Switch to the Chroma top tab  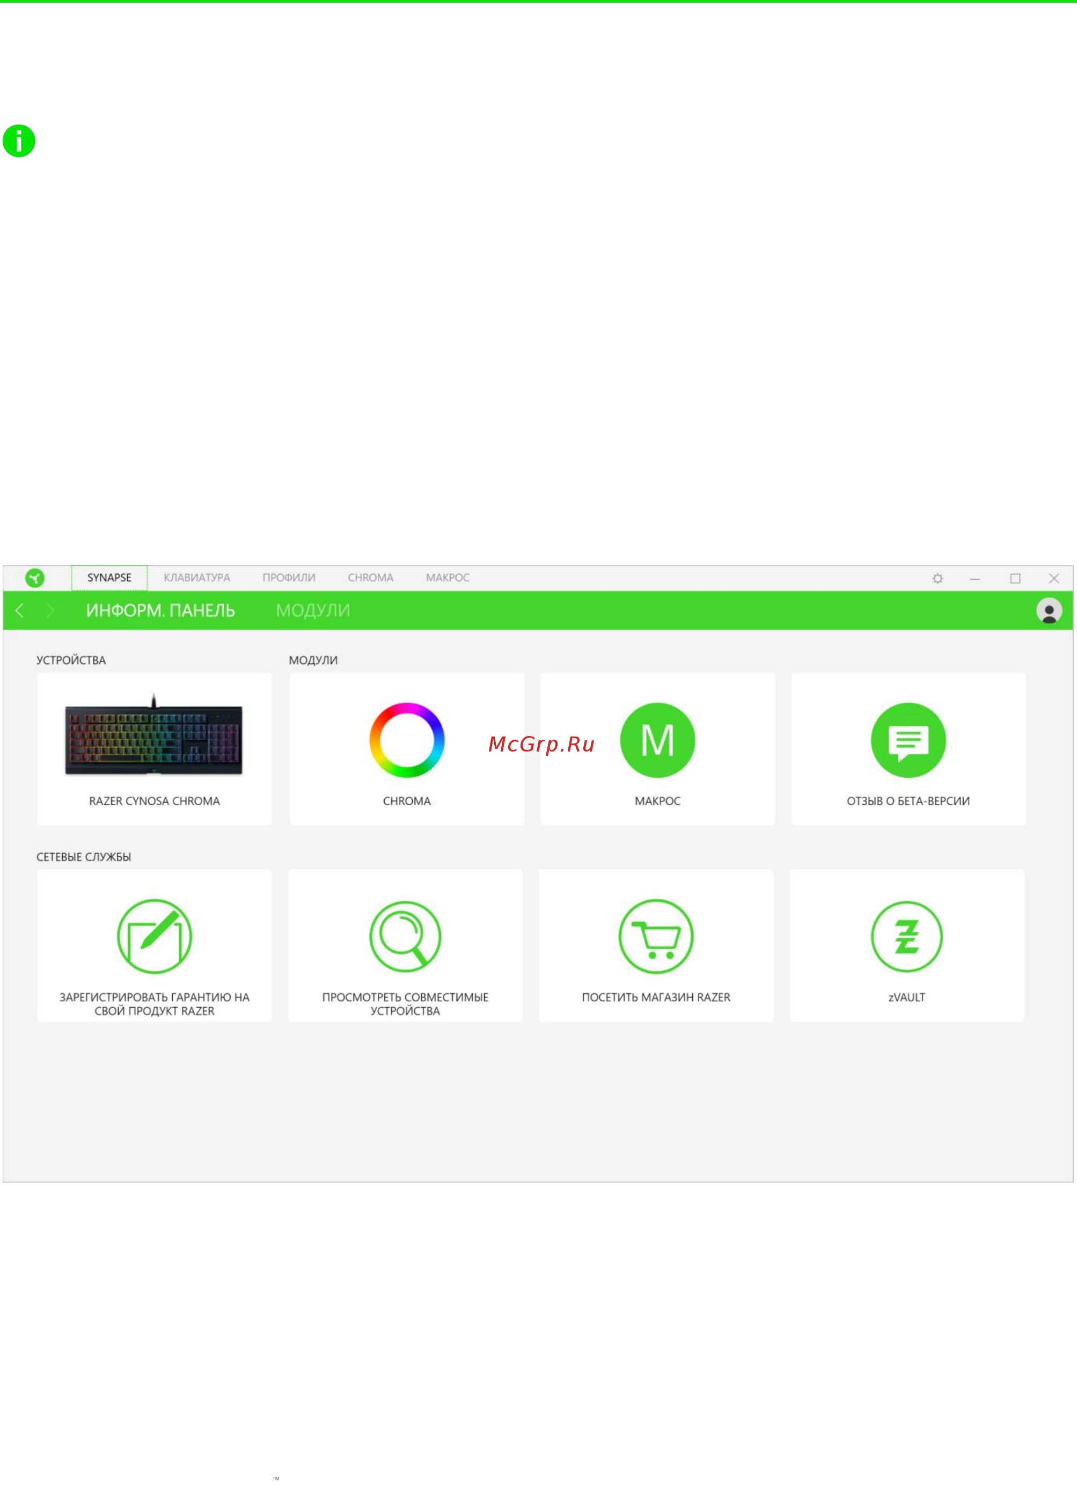370,578
